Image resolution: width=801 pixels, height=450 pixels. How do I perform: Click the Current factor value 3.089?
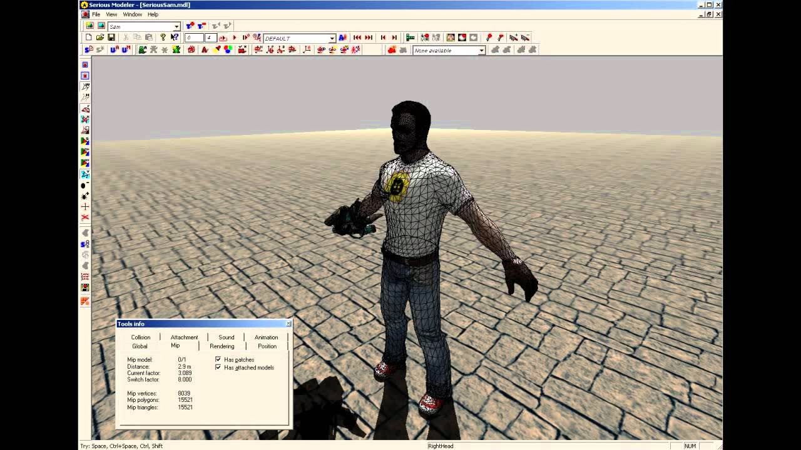(185, 373)
